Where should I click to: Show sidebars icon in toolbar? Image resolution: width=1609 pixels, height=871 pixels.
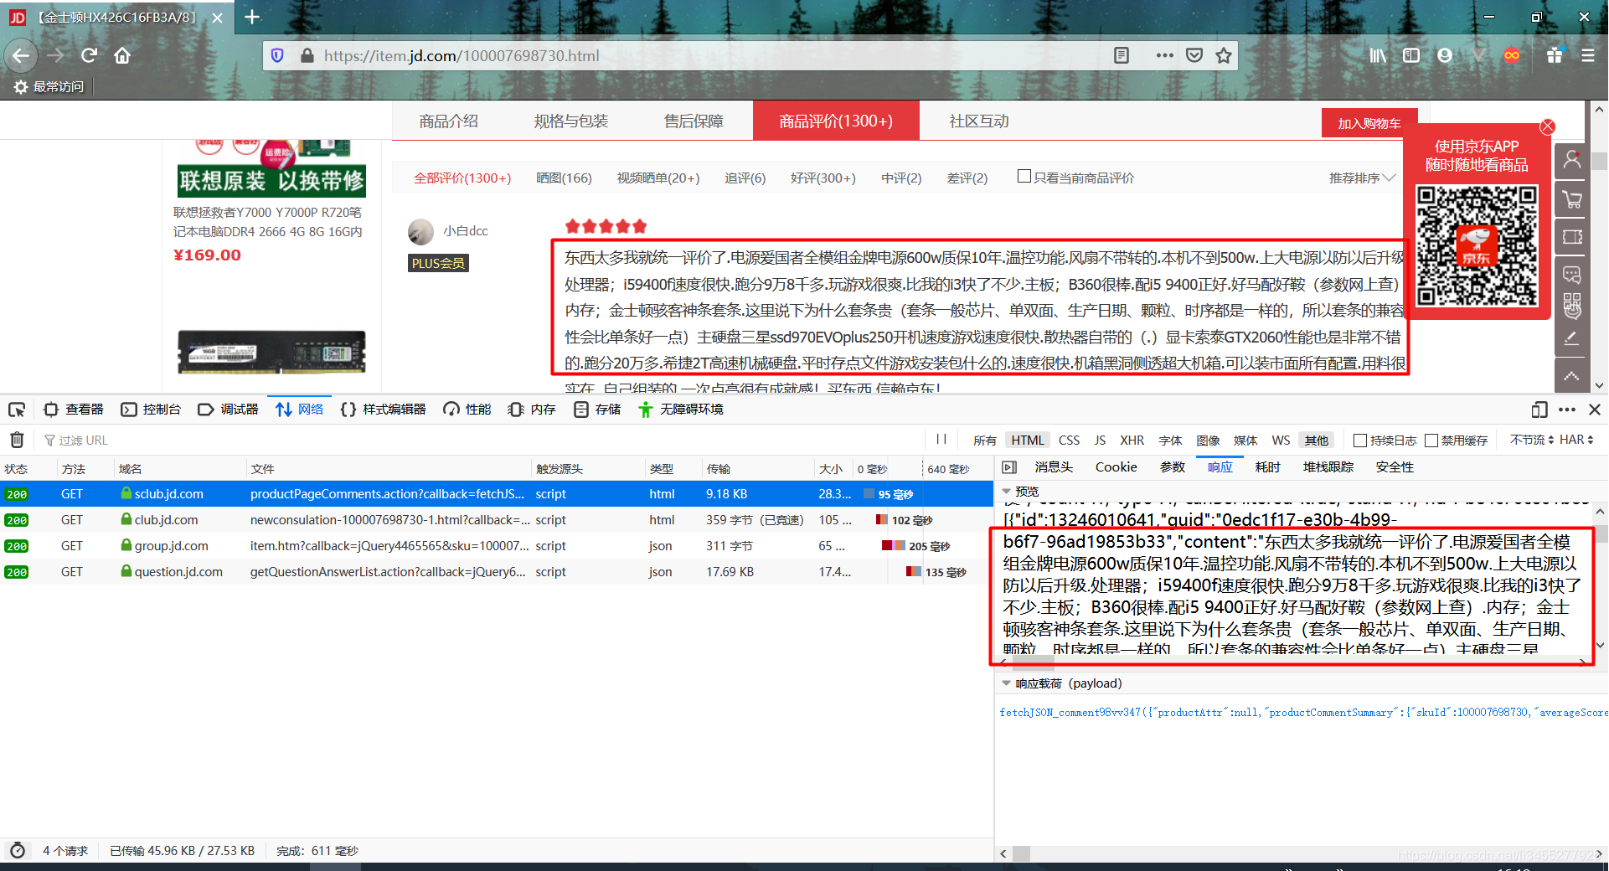point(1411,55)
